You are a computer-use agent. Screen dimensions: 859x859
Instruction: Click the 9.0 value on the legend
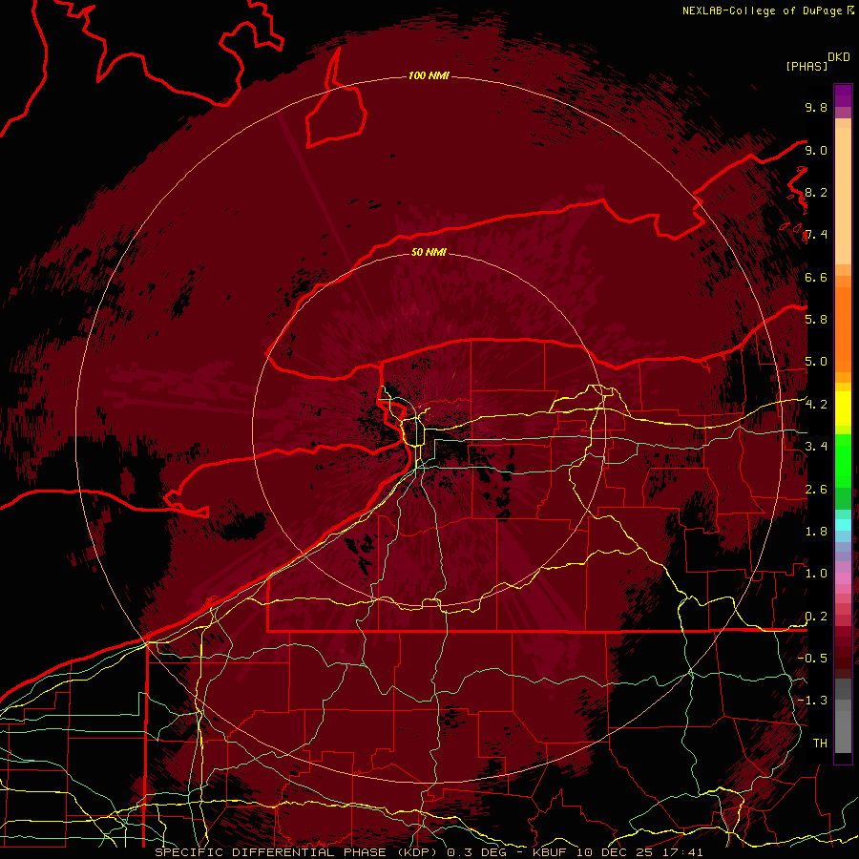pyautogui.click(x=816, y=150)
